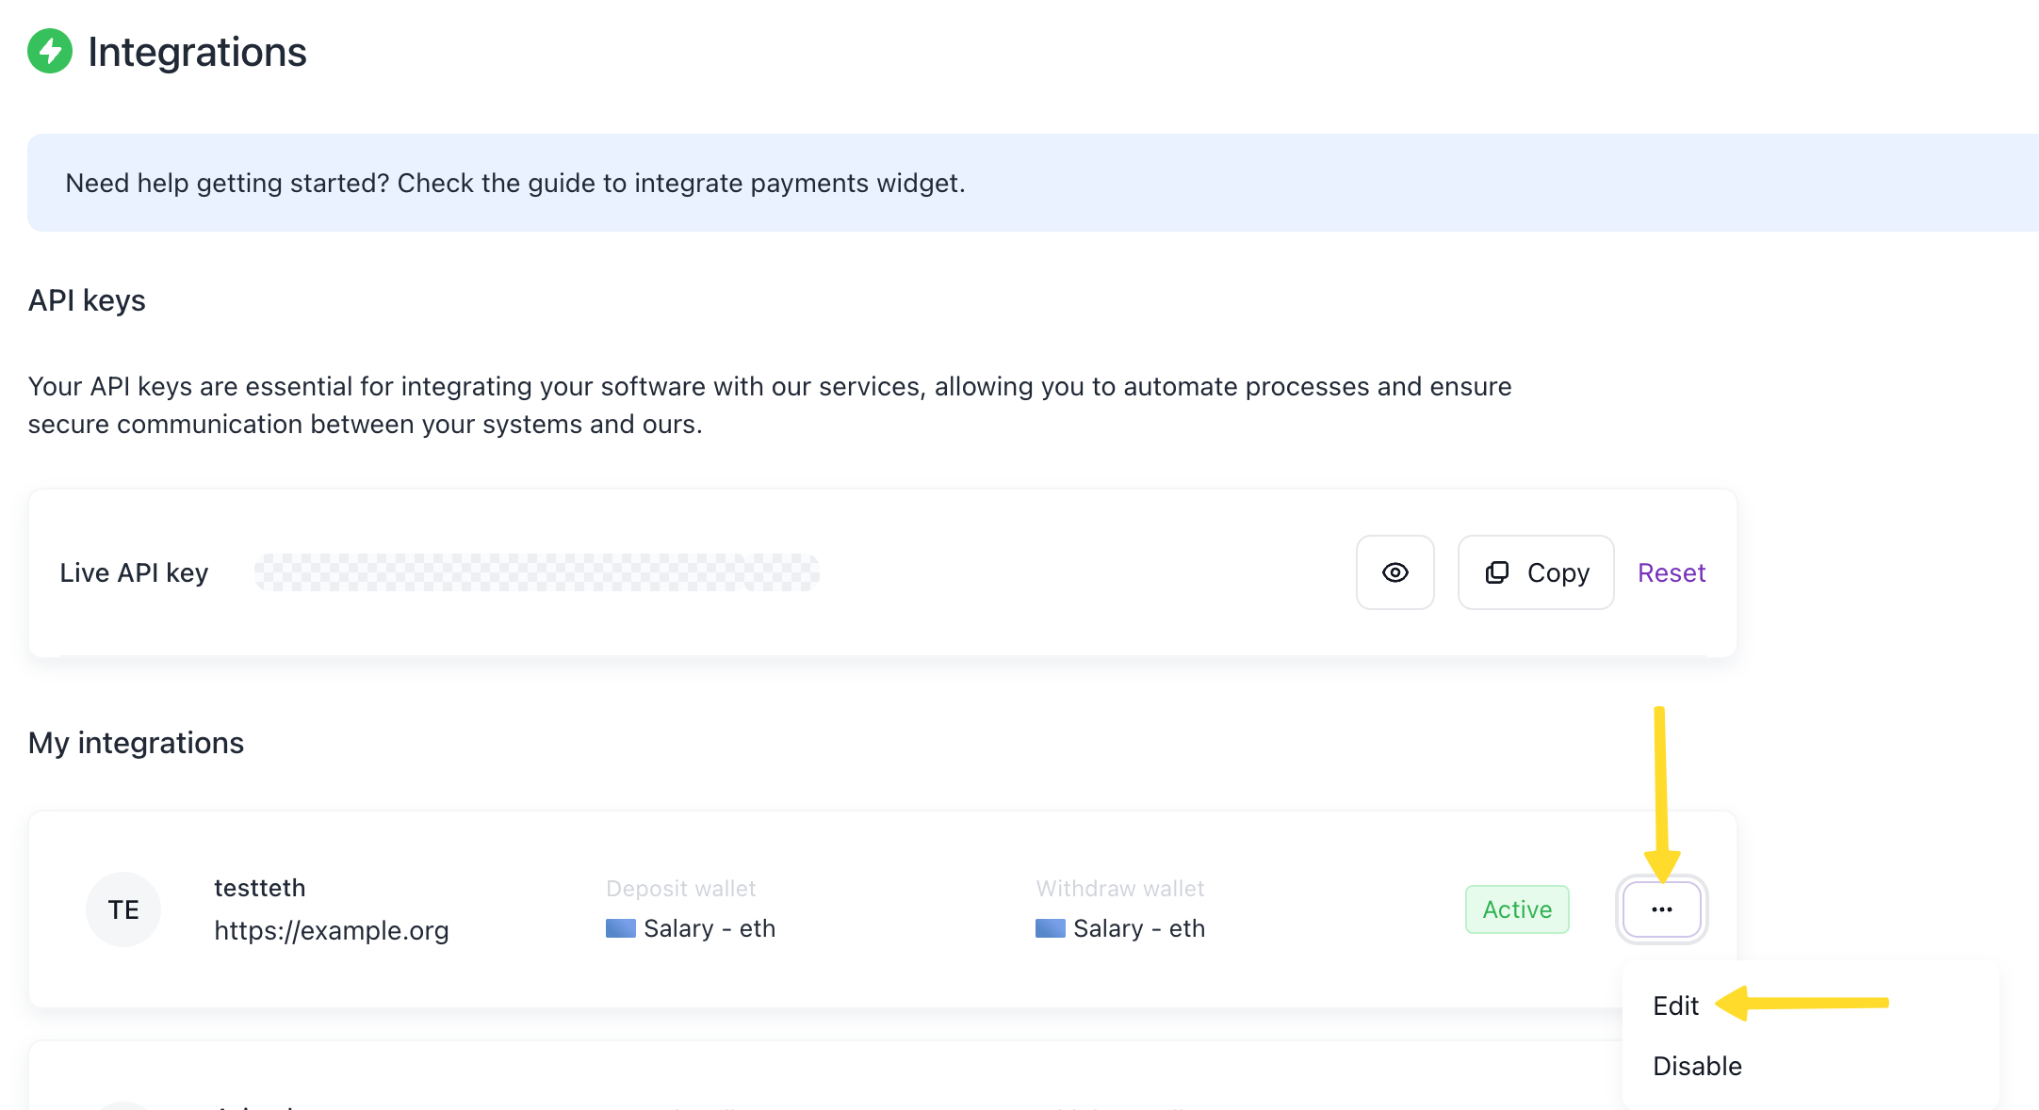Click the testteth integration name
This screenshot has width=2039, height=1110.
coord(259,888)
